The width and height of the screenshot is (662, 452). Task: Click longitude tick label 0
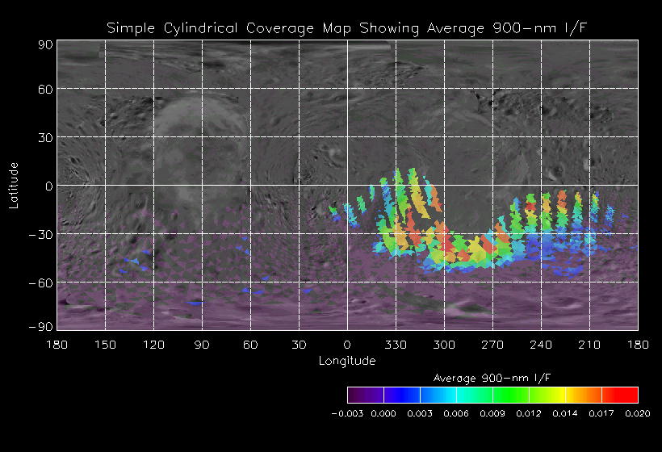(x=347, y=345)
